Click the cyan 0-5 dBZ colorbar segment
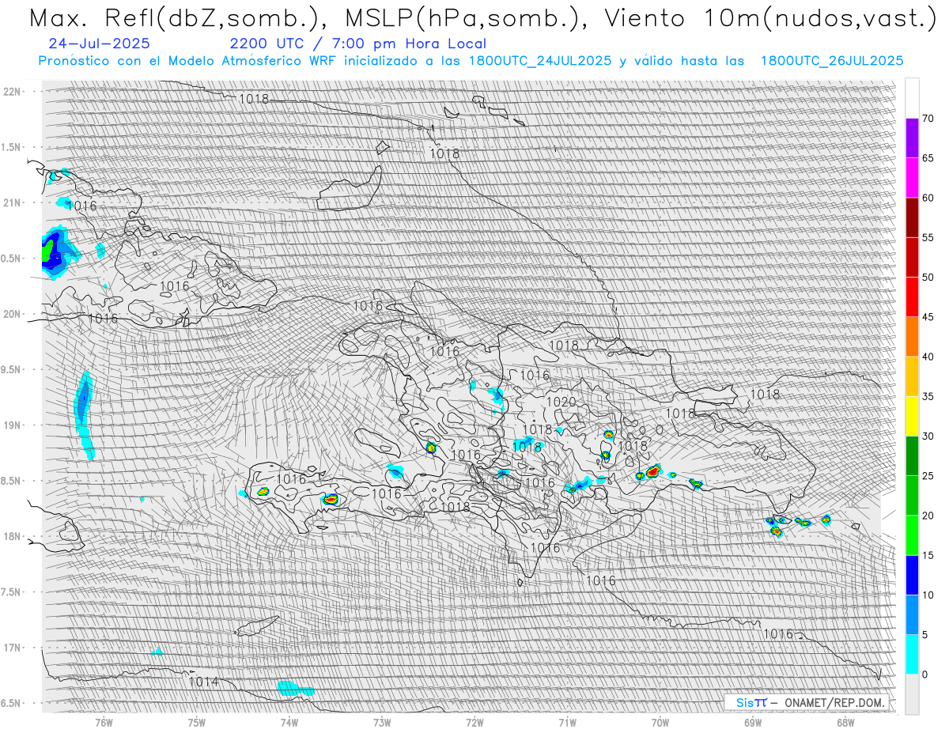This screenshot has width=949, height=733. pos(912,654)
